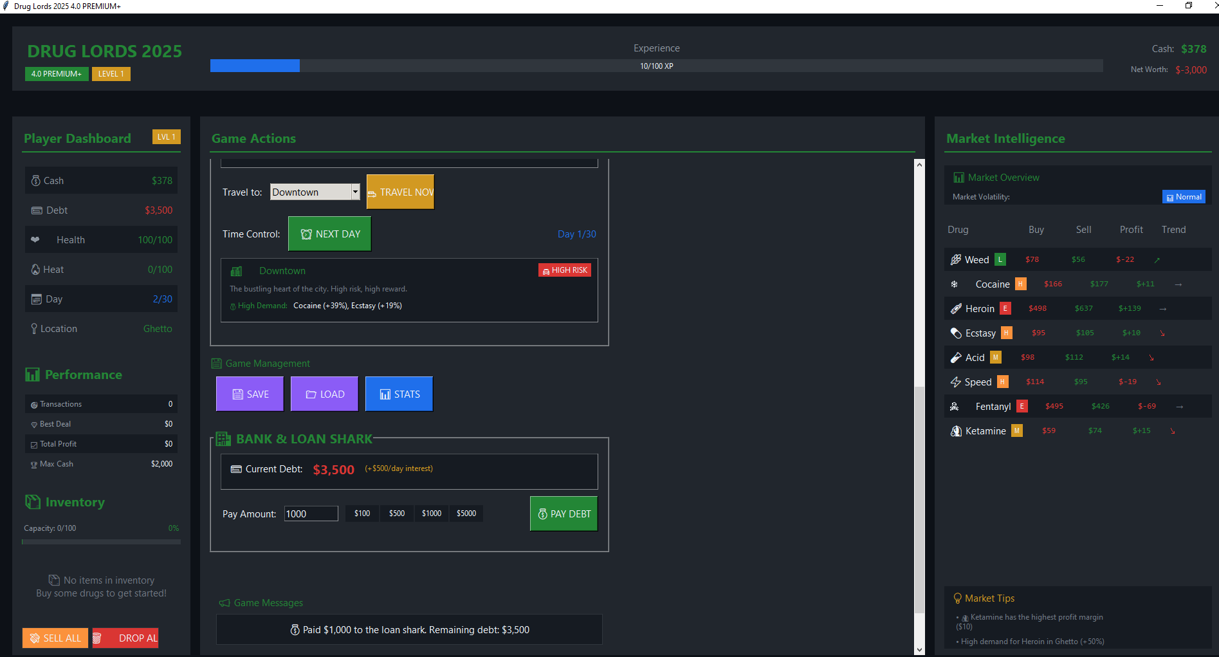Click the Experience progress bar

(x=656, y=66)
